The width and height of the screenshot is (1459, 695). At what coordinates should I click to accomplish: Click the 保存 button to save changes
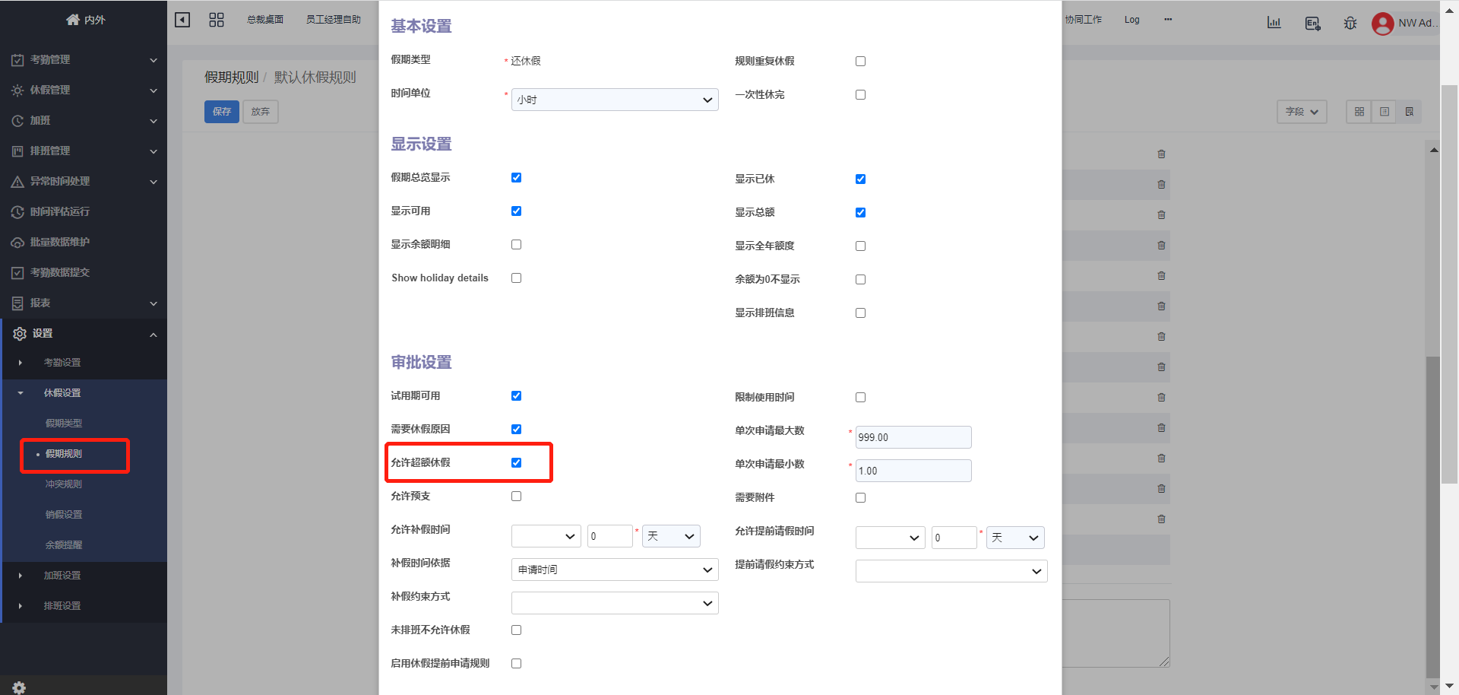(x=221, y=111)
